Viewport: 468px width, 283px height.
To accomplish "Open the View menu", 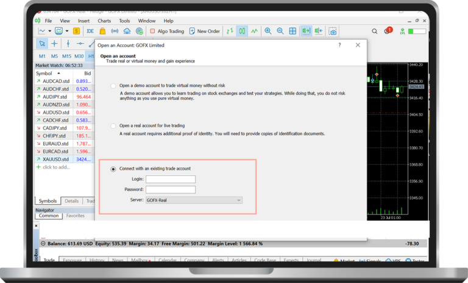I will (x=65, y=21).
